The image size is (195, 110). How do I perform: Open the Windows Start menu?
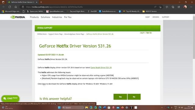click(x=59, y=108)
